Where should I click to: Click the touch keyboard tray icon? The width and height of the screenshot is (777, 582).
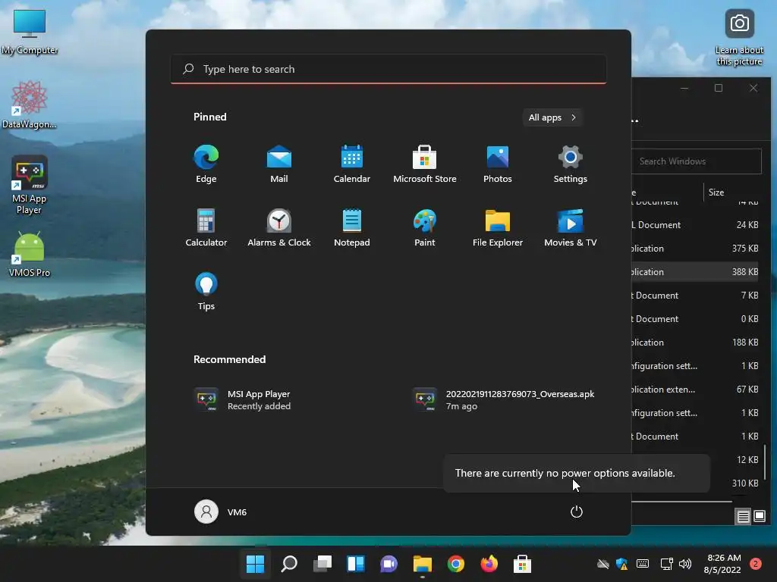click(643, 564)
